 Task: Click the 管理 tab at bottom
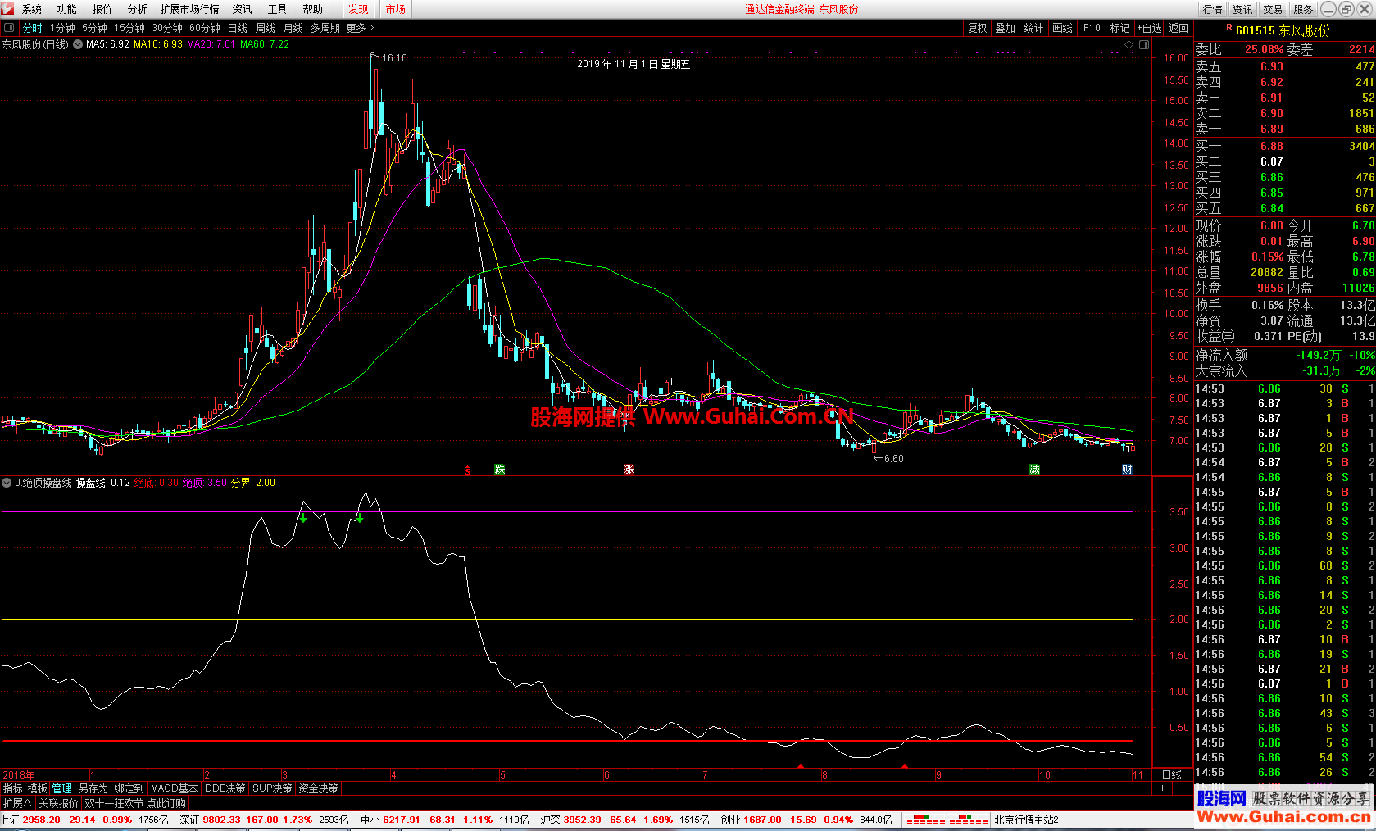(x=62, y=788)
